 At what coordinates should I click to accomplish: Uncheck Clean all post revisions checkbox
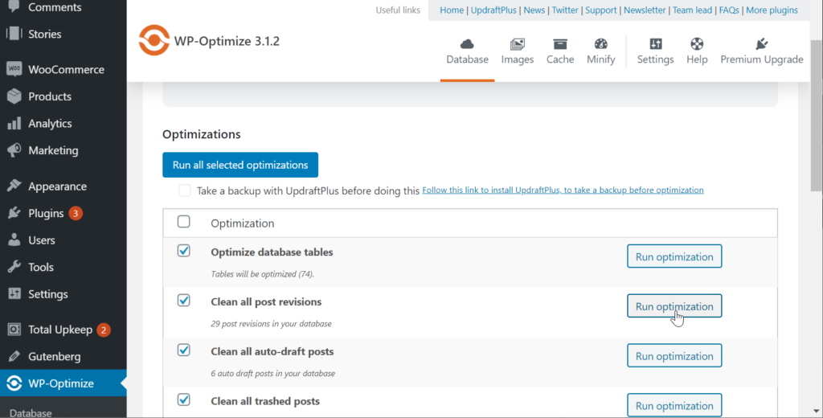184,301
